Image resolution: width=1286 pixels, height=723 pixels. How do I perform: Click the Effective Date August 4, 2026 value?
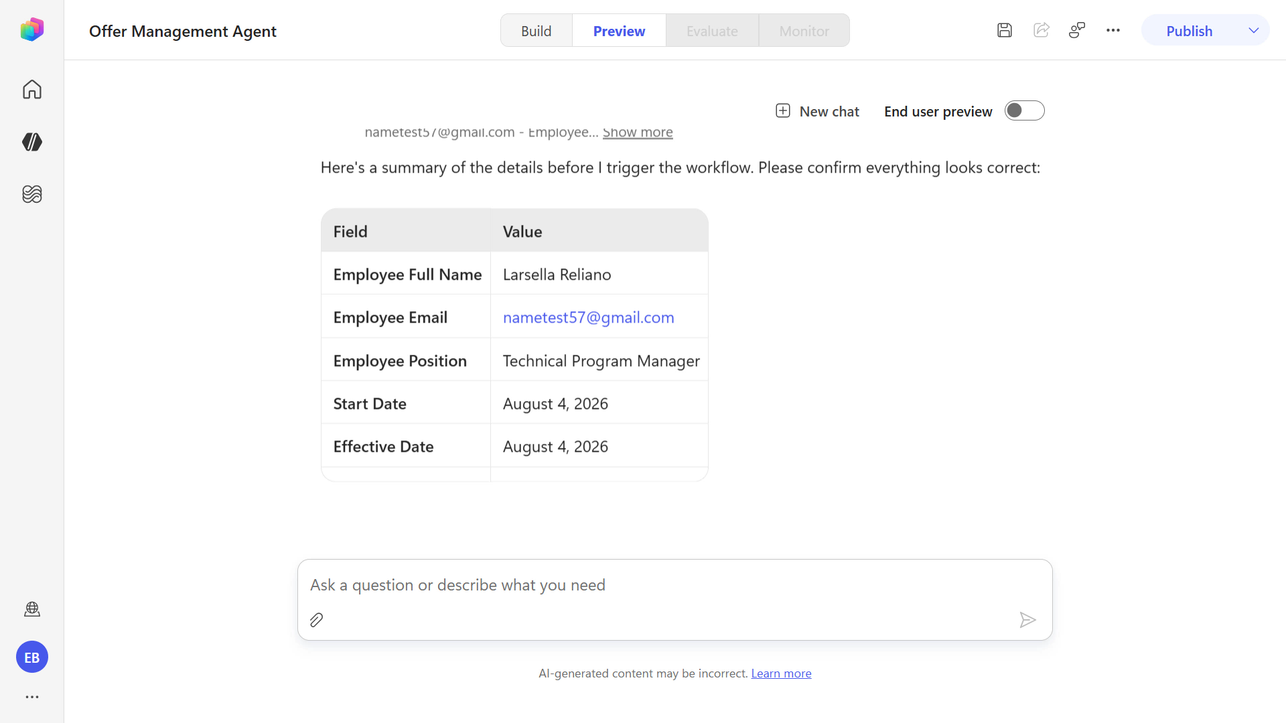pyautogui.click(x=555, y=447)
